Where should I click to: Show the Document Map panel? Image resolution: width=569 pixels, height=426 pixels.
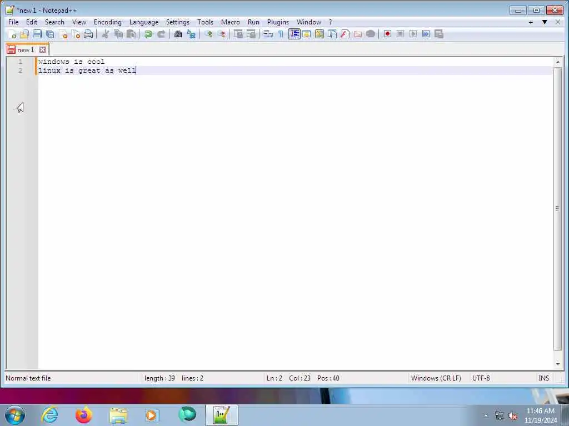320,34
